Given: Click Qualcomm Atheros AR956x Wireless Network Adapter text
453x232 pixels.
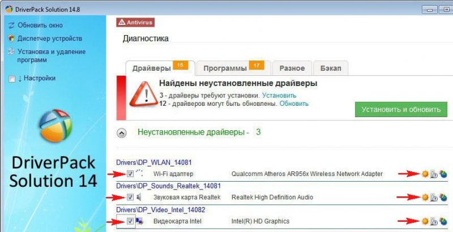Looking at the screenshot, I should (307, 174).
